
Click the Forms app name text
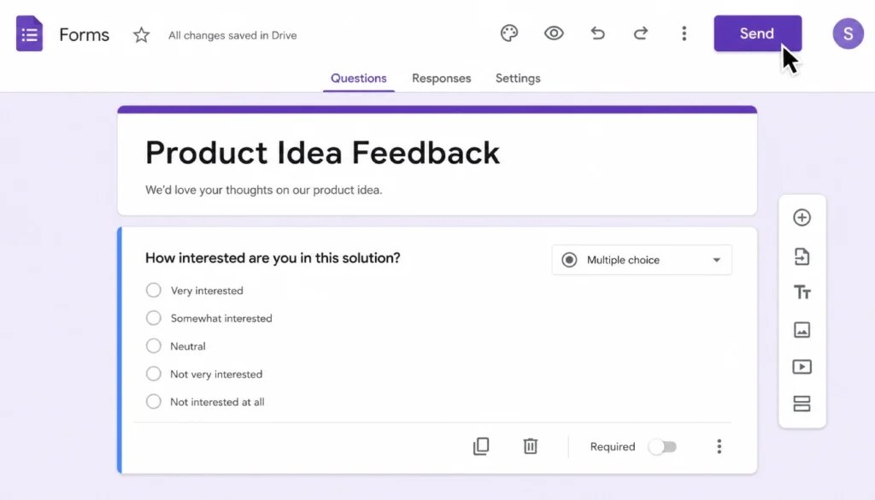[x=85, y=34]
